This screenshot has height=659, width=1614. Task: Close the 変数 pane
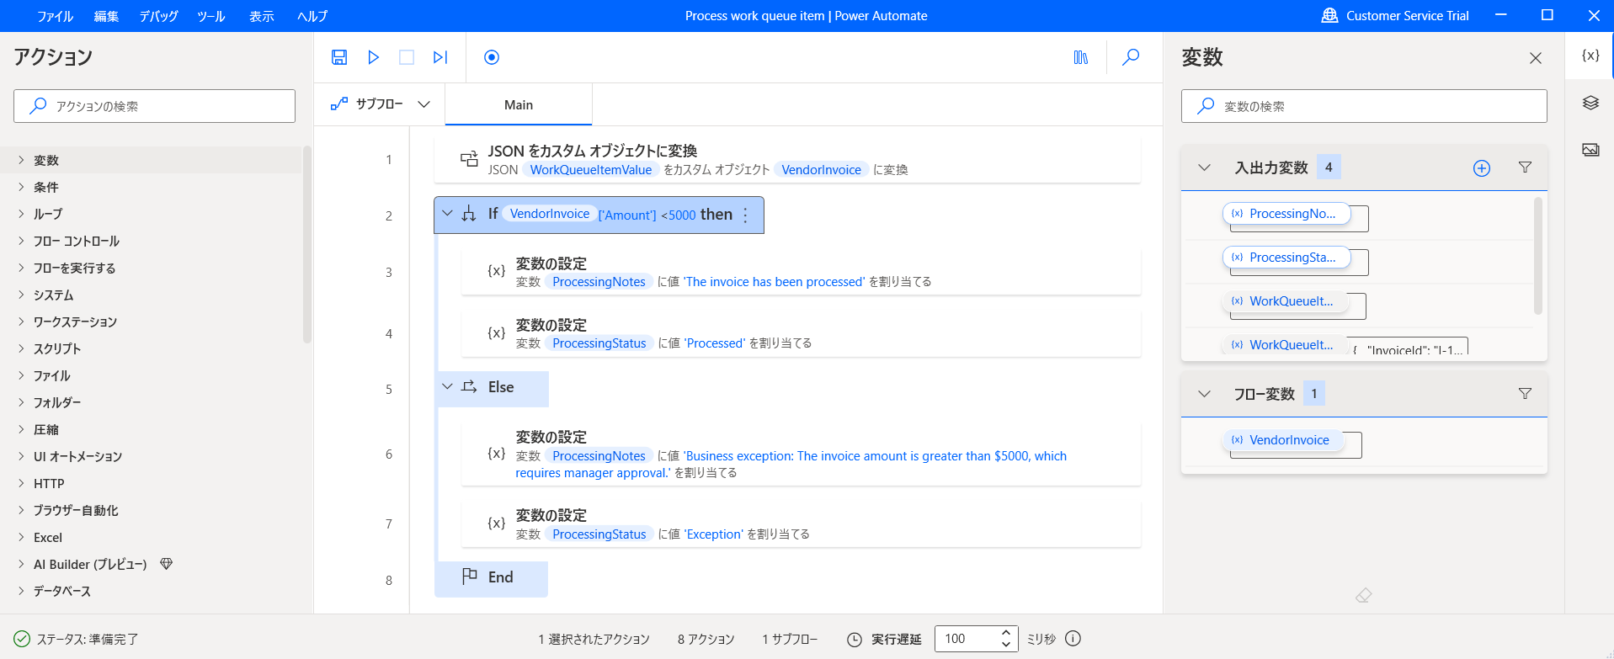point(1536,58)
